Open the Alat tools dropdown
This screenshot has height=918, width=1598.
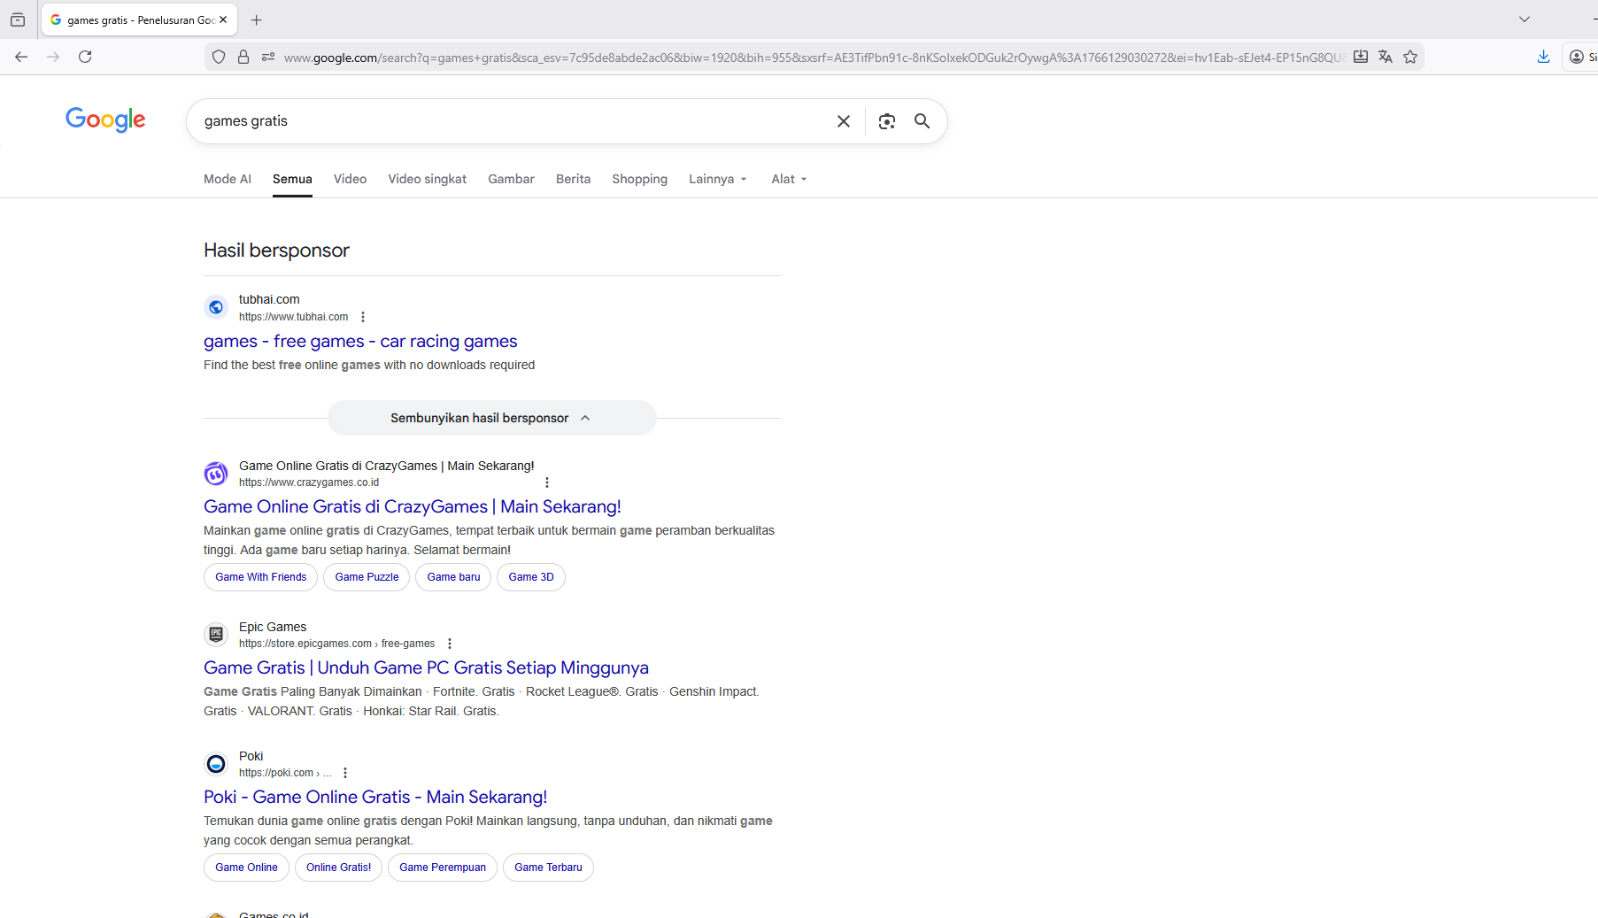[788, 179]
